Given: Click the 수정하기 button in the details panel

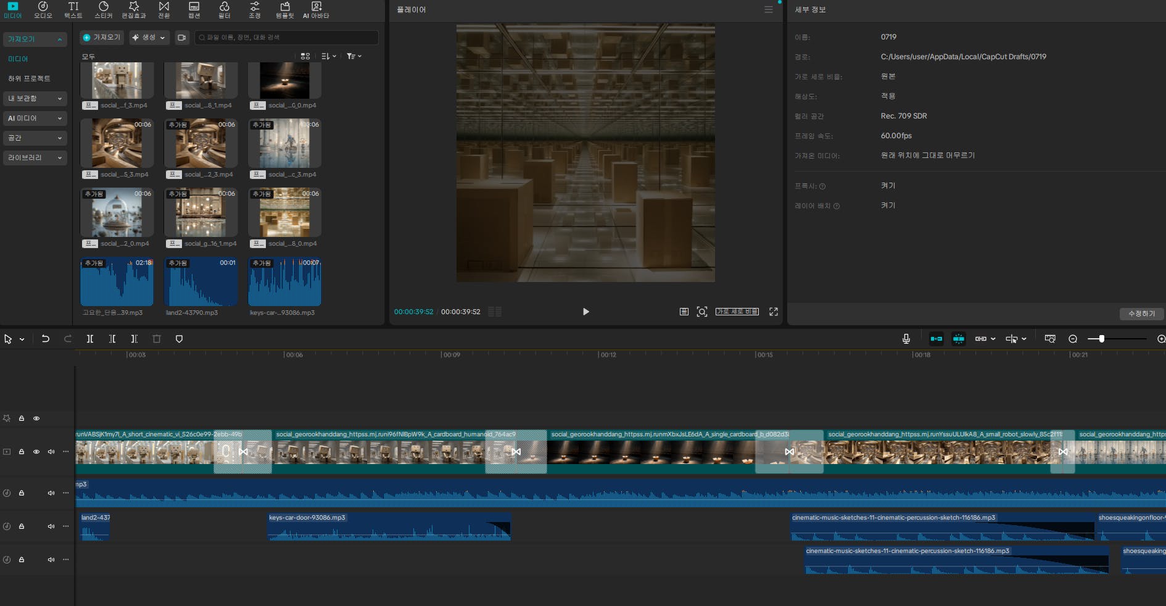Looking at the screenshot, I should 1141,313.
